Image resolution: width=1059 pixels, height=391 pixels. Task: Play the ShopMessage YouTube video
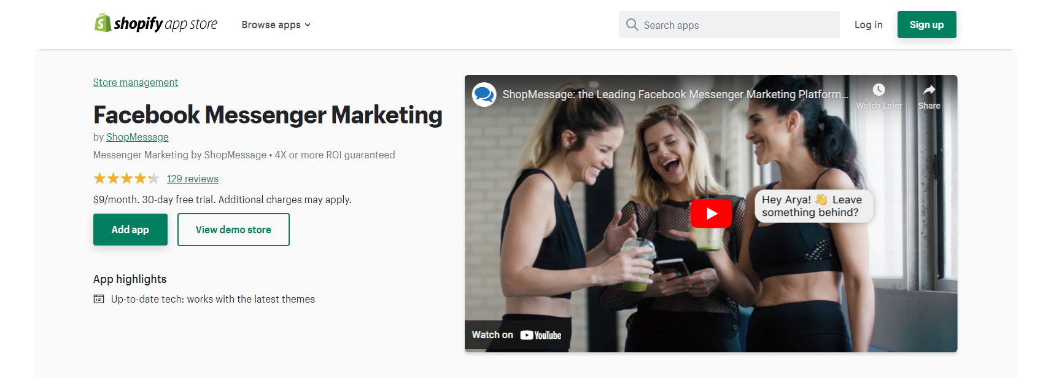(x=711, y=213)
